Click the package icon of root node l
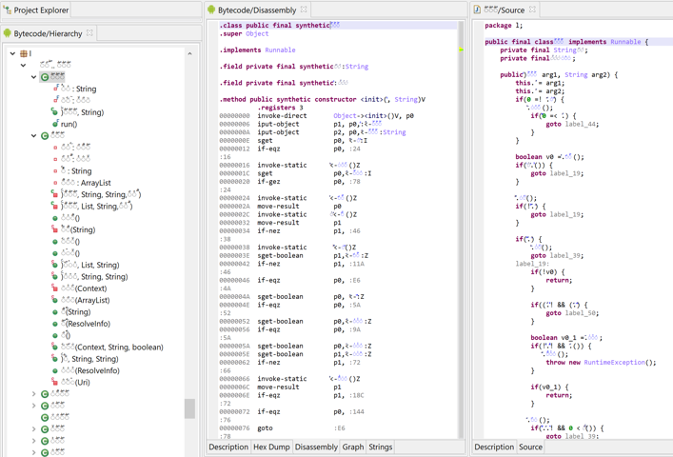673x457 pixels. coord(24,53)
